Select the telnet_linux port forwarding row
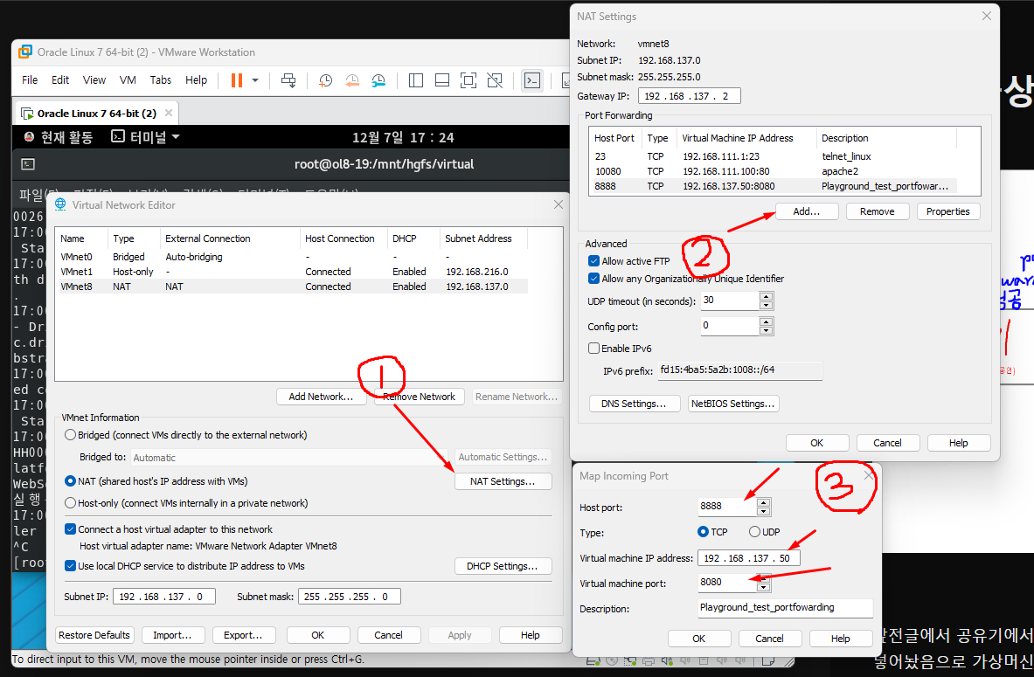This screenshot has height=677, width=1034. point(774,156)
